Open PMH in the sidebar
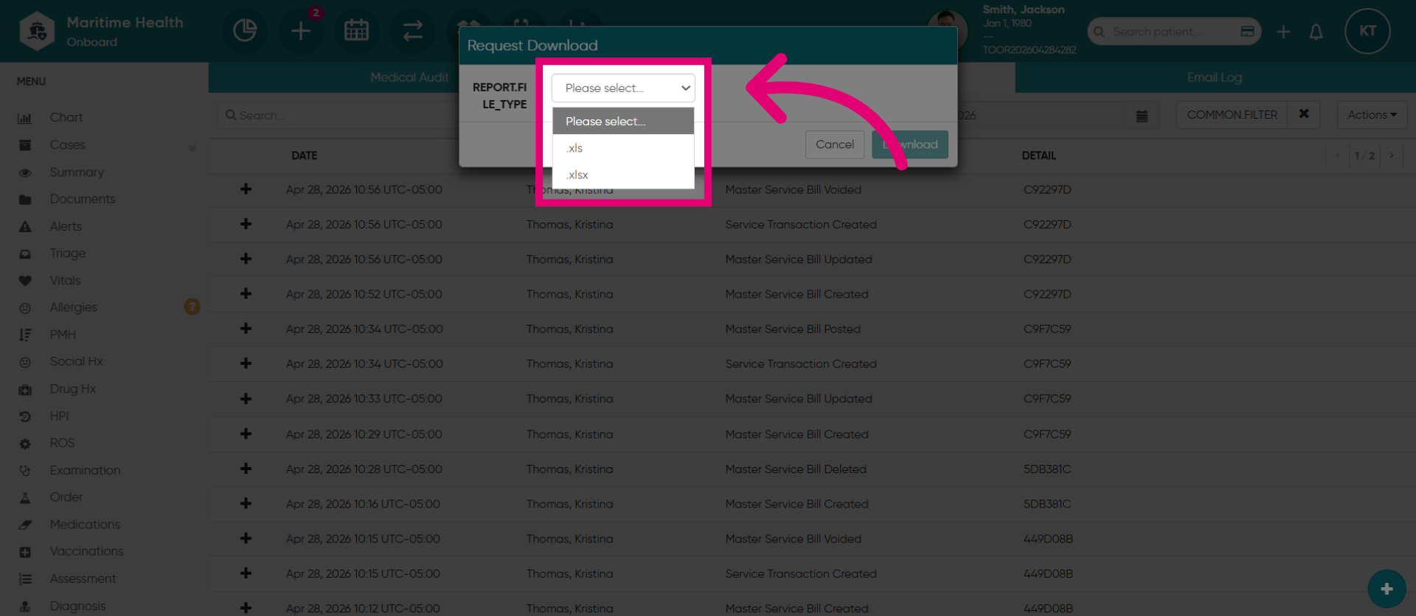Image resolution: width=1416 pixels, height=616 pixels. click(x=63, y=335)
